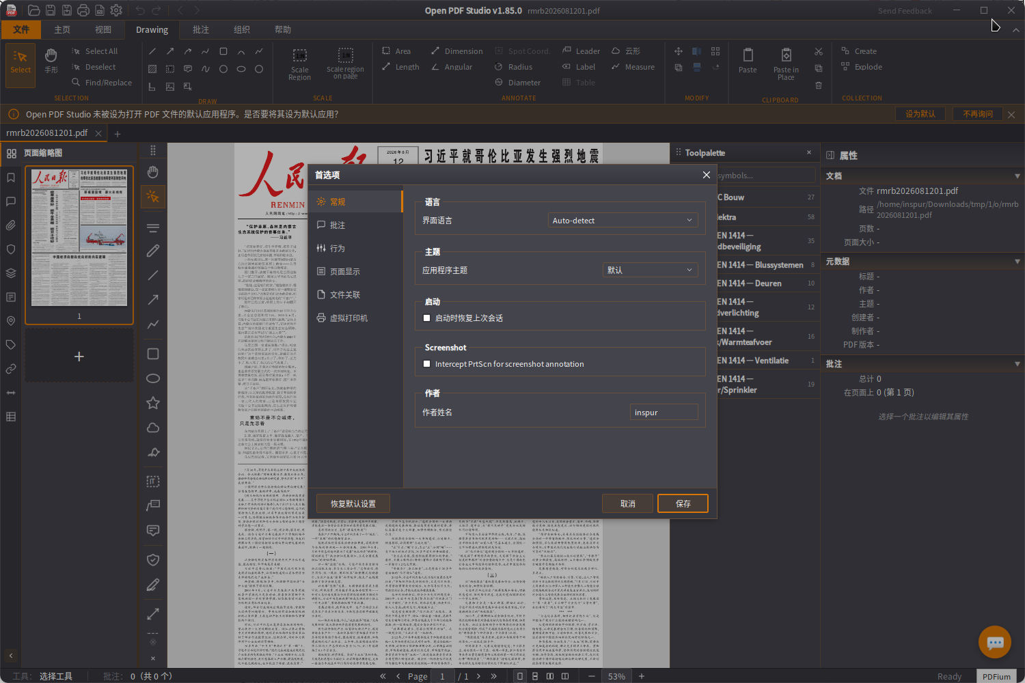
Task: Click 不再询问 in notification bar
Action: (978, 114)
